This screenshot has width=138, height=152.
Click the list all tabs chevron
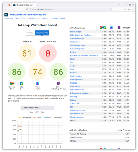(119, 5)
